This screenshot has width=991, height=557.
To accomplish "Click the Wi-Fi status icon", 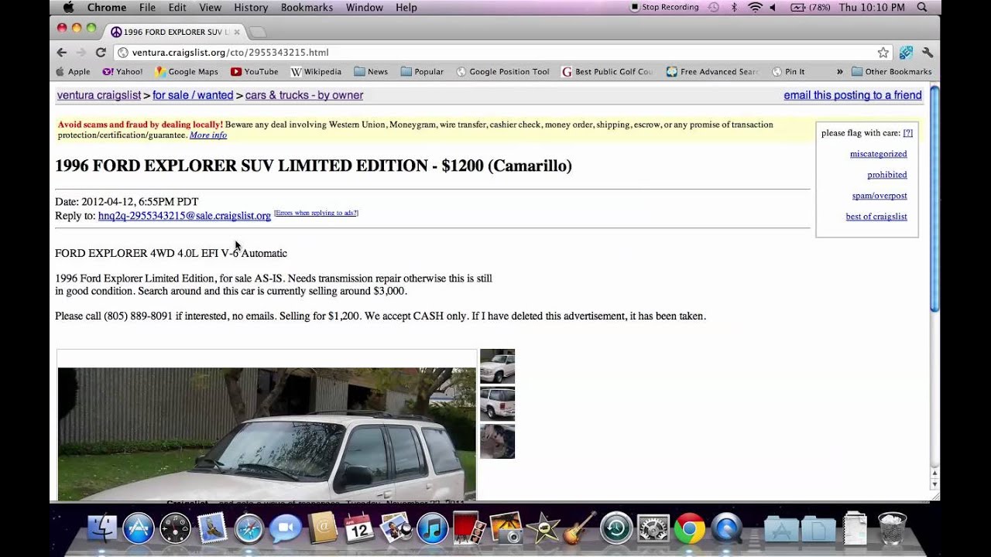I will (x=755, y=8).
